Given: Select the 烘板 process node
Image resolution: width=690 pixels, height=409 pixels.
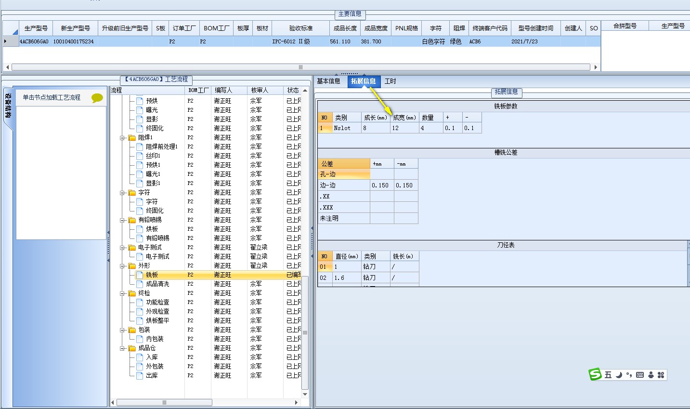Looking at the screenshot, I should [x=152, y=229].
